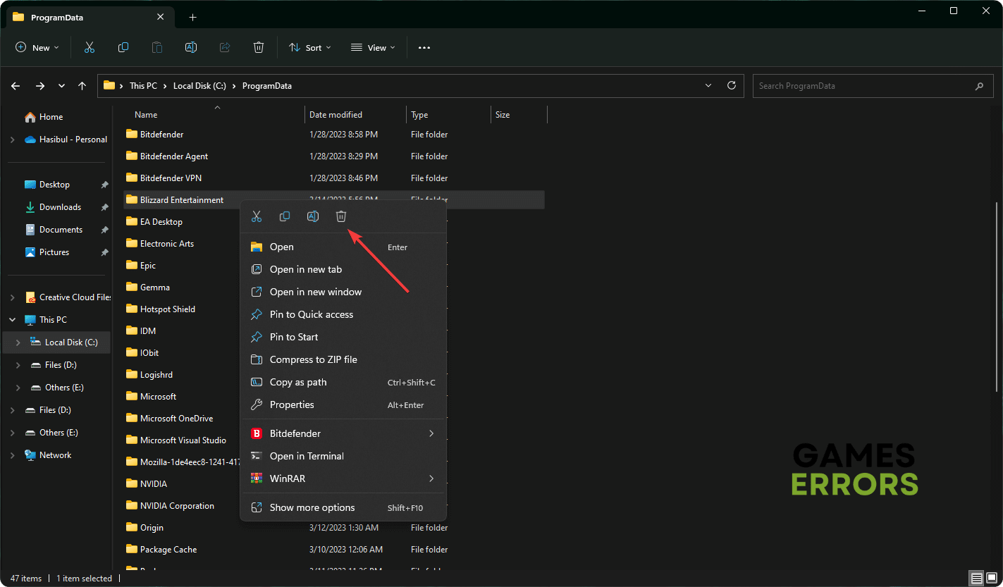1003x587 pixels.
Task: Switch to details view in status bar
Action: tap(976, 579)
